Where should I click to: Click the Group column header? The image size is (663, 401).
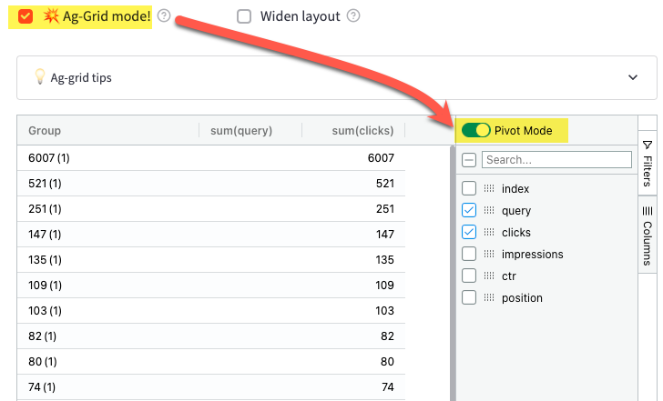[45, 131]
